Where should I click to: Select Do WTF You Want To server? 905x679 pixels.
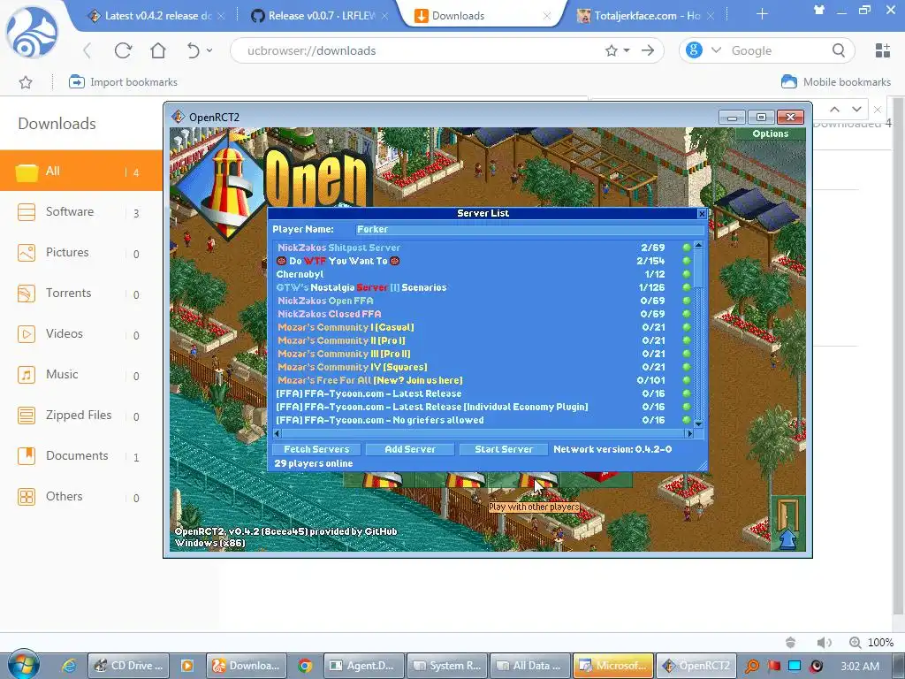point(482,261)
